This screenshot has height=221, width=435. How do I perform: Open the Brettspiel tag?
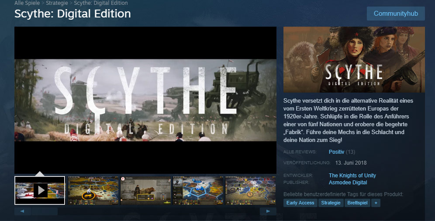[x=357, y=203]
